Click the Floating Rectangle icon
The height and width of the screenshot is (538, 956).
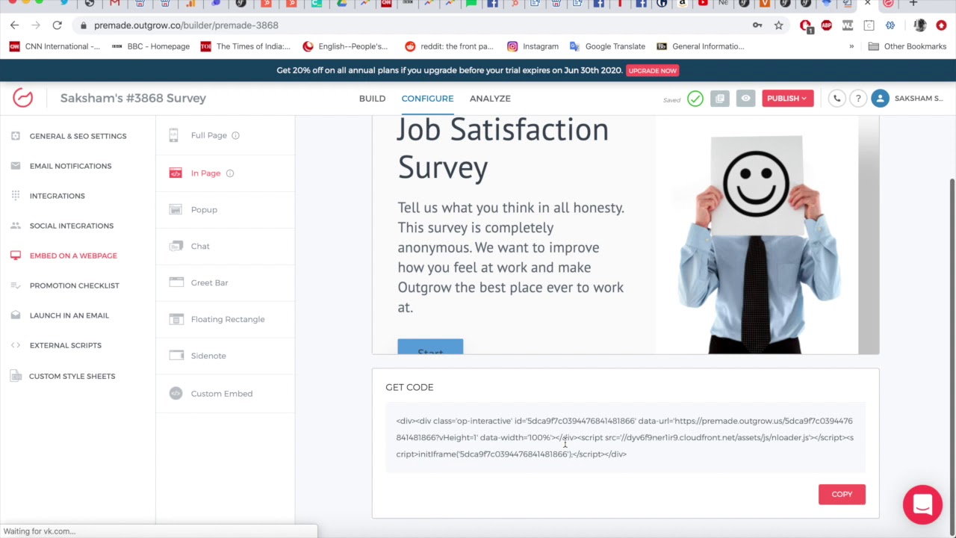[176, 319]
